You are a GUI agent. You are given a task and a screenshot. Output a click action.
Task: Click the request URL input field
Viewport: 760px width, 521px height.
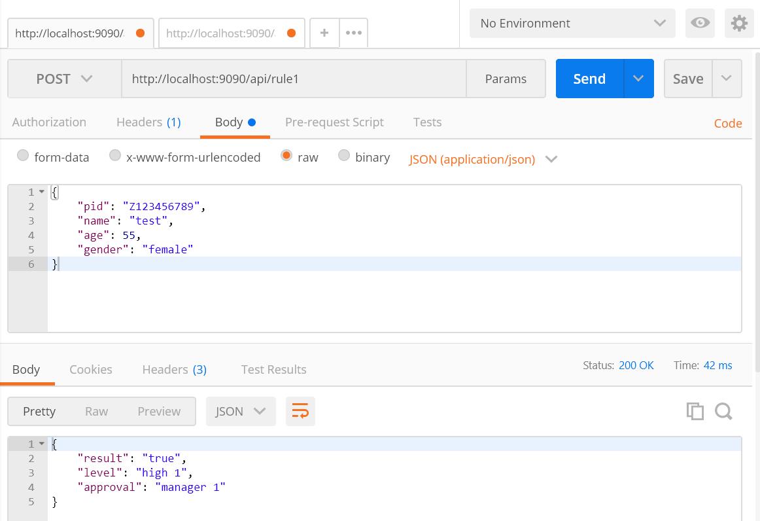click(294, 79)
